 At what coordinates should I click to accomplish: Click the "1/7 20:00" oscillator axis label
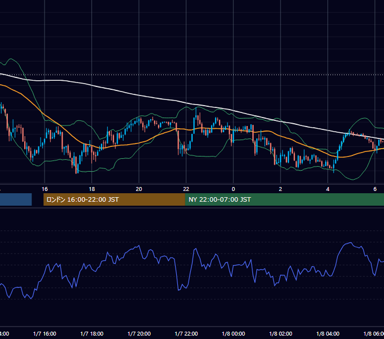[139, 333]
